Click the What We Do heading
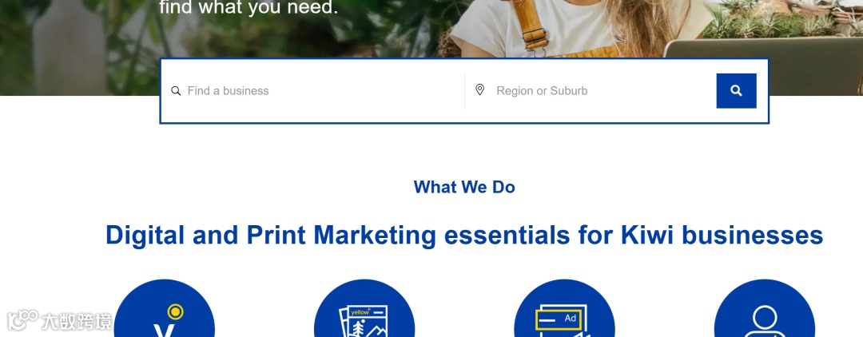 464,187
